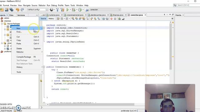This screenshot has height=112, width=200.
Task: Click the Undo arrow icon
Action: point(17,10)
